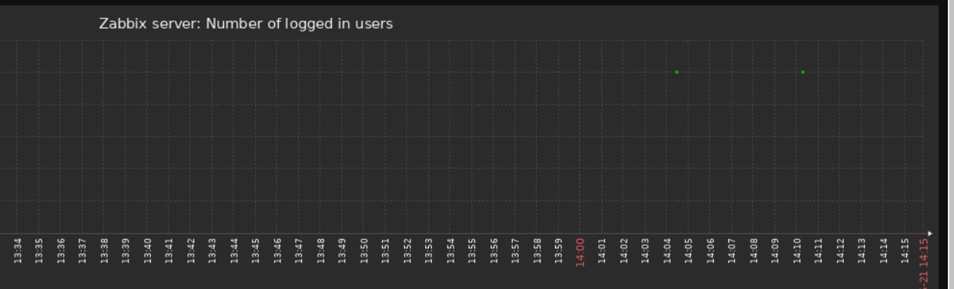
Task: Click the 13:45 time axis label
Action: click(x=256, y=251)
